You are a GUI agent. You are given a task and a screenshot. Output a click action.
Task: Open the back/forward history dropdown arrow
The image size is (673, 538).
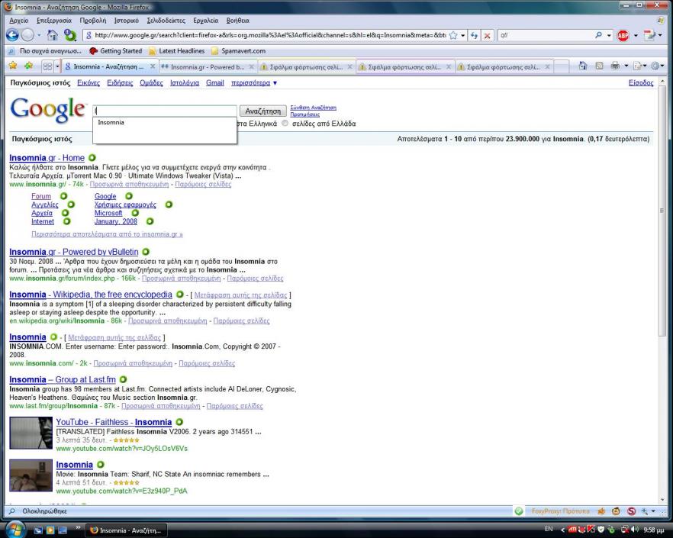pos(39,35)
